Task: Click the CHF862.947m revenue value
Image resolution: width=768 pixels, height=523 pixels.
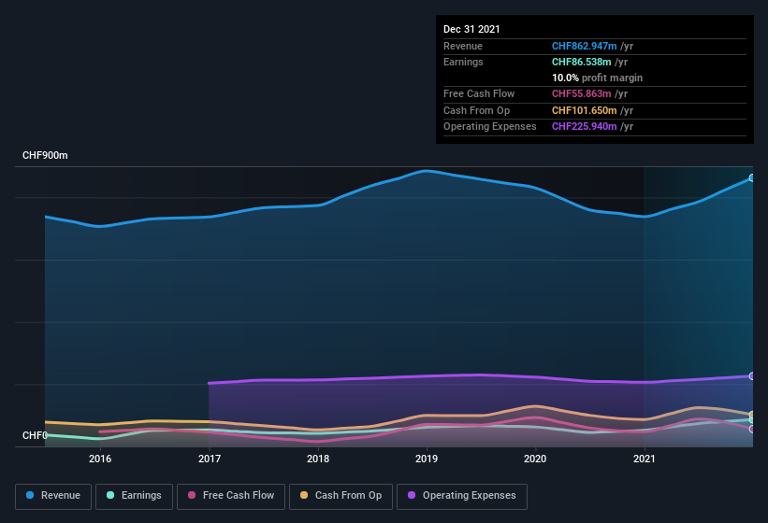Action: pyautogui.click(x=585, y=46)
